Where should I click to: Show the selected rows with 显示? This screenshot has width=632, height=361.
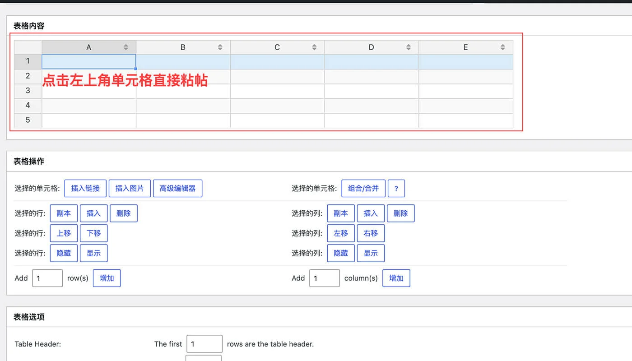[93, 253]
